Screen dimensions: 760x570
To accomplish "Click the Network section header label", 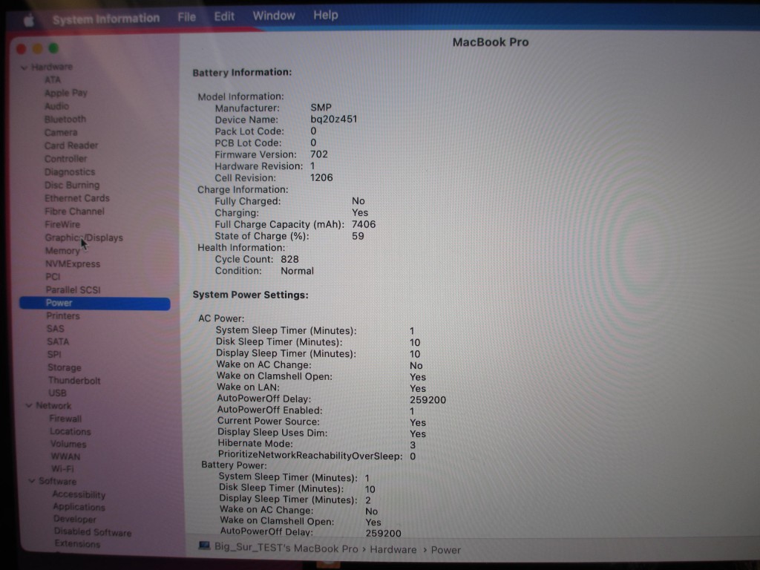I will point(53,405).
